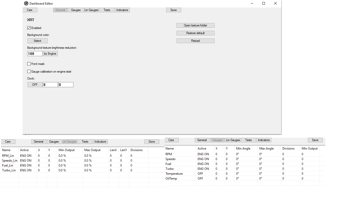Open Cars in the panel listing OilTemp
Viewport: 351px width, 197px height.
(171, 140)
